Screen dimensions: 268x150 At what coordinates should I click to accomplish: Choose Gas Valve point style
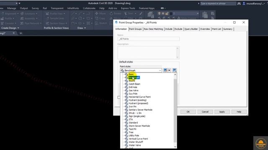click(134, 90)
